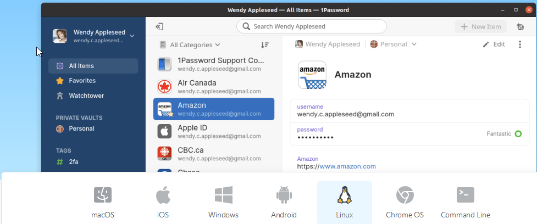Click the Amazon title in the details pane
Viewport: 537px width, 224px height.
[353, 75]
